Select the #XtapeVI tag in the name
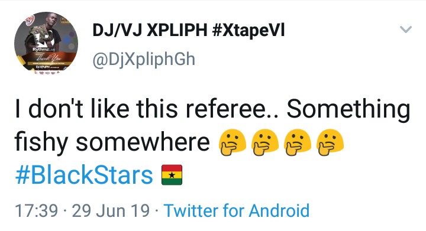This screenshot has width=426, height=231. click(248, 30)
